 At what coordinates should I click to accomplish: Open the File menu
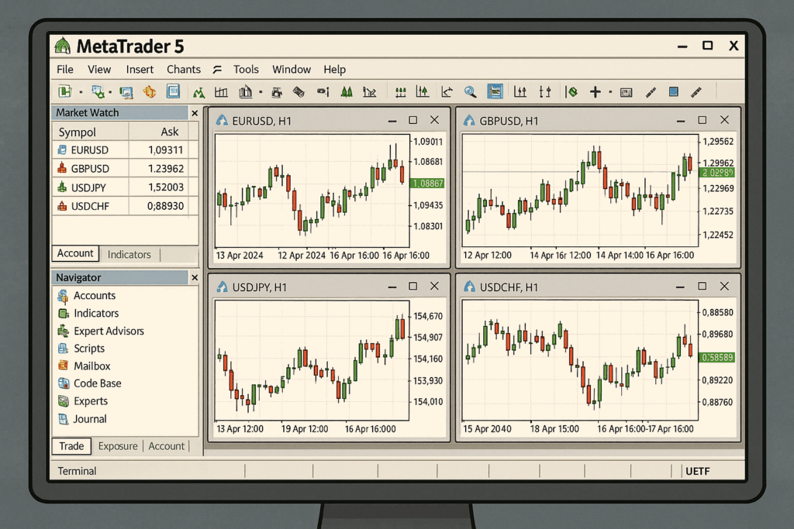coord(65,69)
